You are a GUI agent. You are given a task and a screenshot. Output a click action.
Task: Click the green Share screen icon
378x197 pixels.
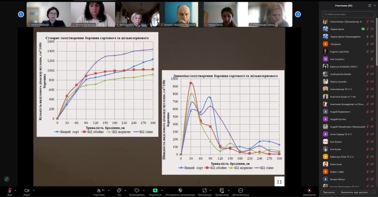tap(155, 190)
